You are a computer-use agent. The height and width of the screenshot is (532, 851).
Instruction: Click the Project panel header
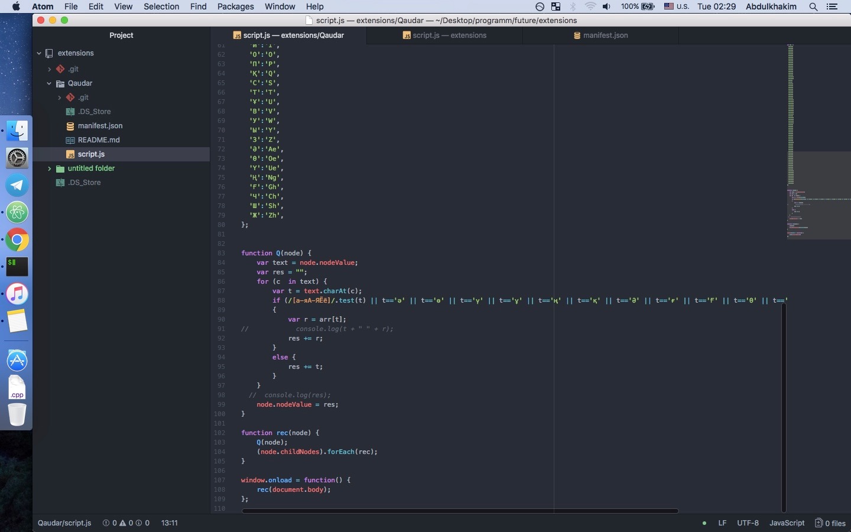pyautogui.click(x=121, y=35)
